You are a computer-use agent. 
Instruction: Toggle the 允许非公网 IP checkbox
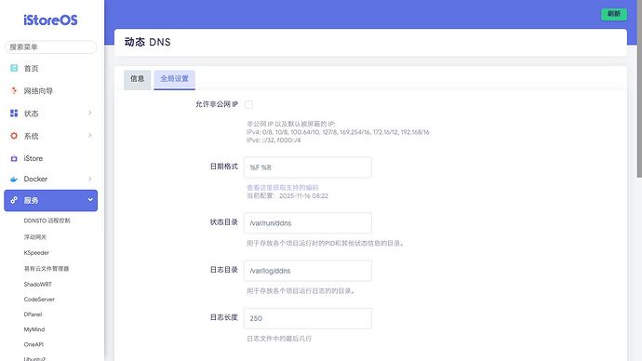point(248,105)
